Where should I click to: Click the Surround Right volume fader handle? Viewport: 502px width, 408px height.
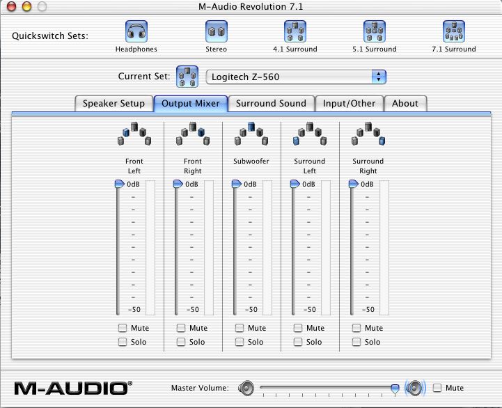pos(354,184)
